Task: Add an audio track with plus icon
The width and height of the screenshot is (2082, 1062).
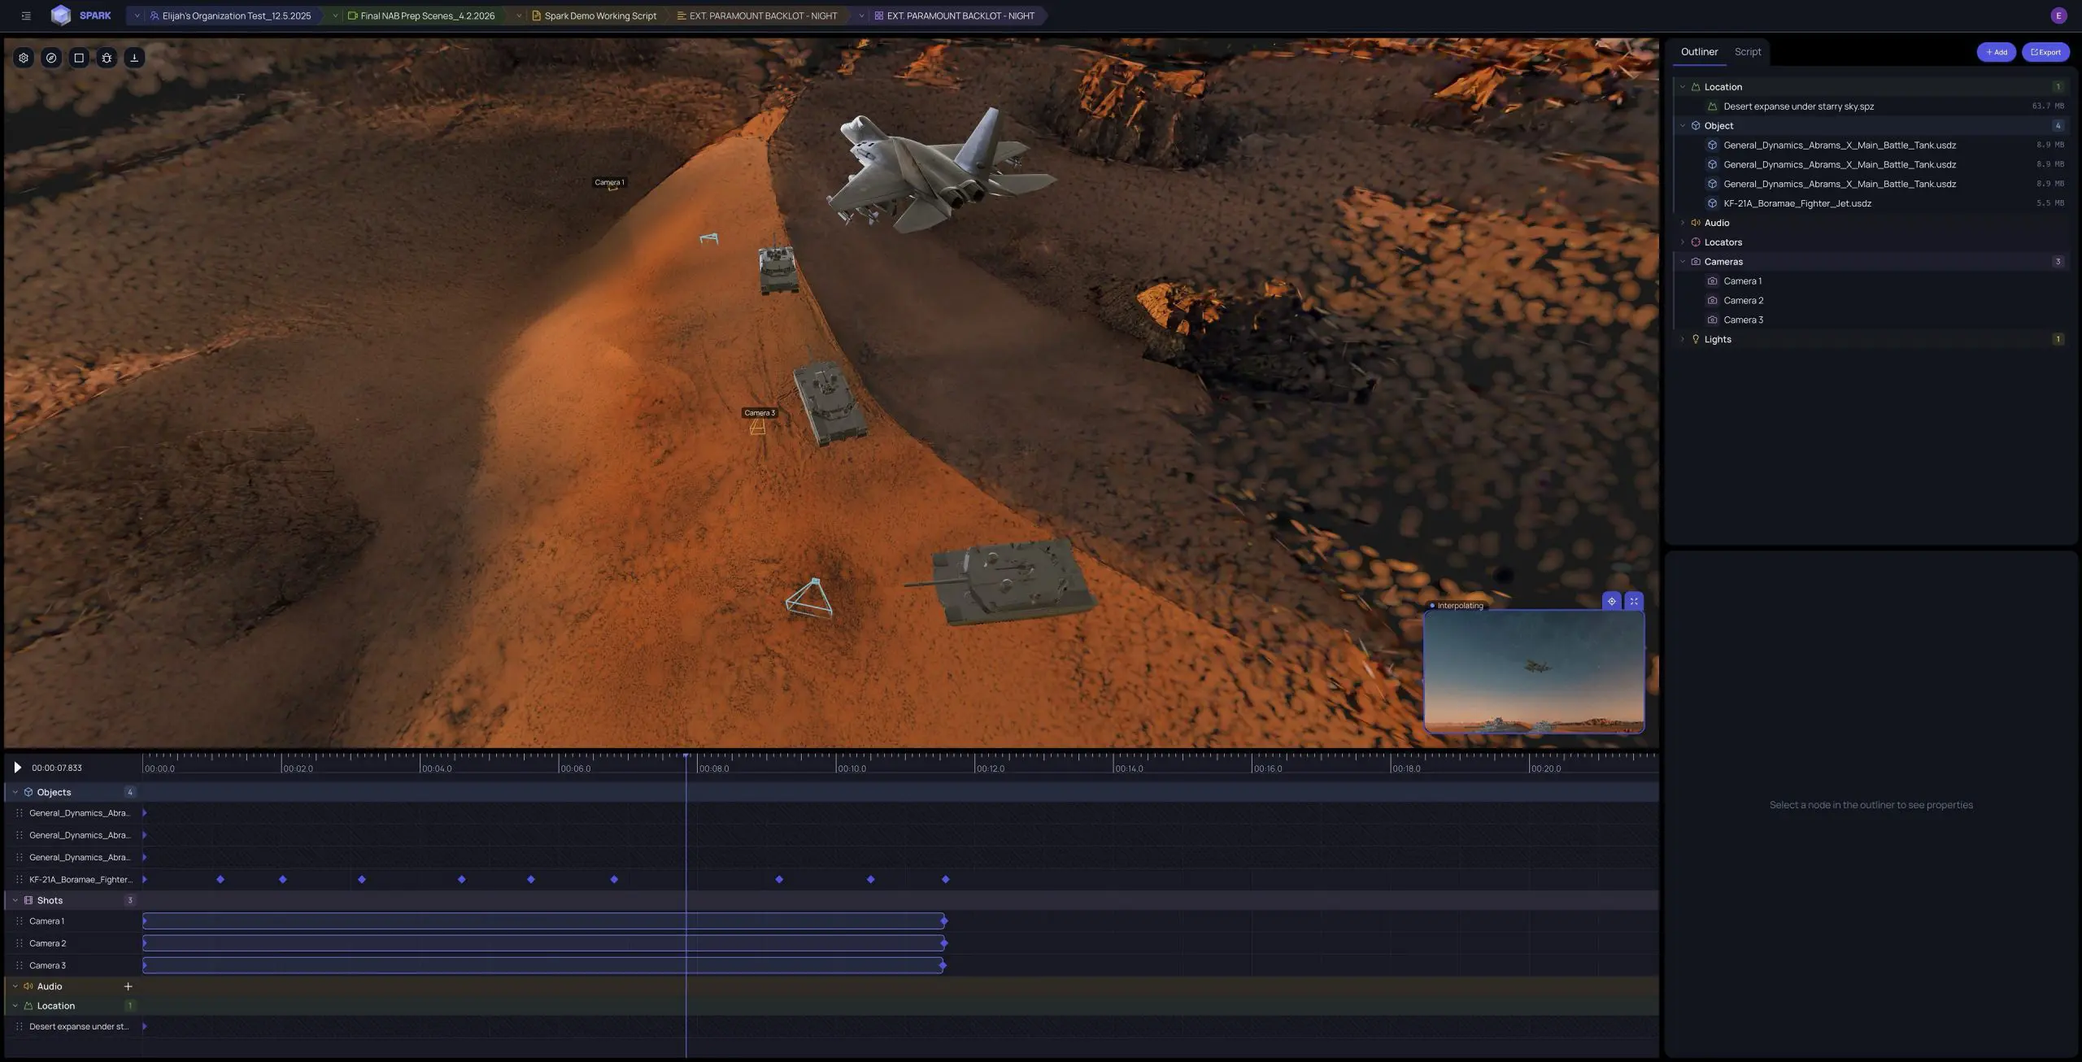Action: [x=128, y=986]
